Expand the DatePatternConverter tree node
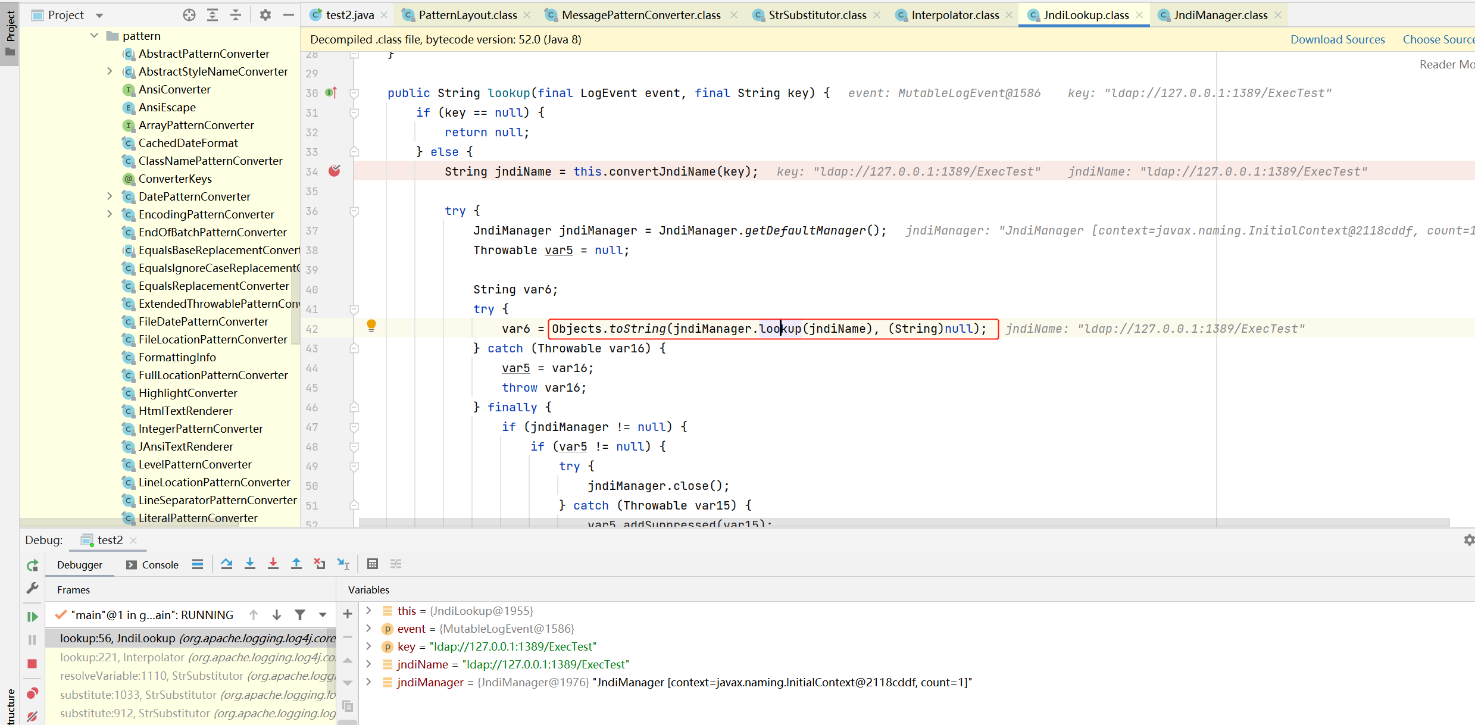 tap(110, 196)
